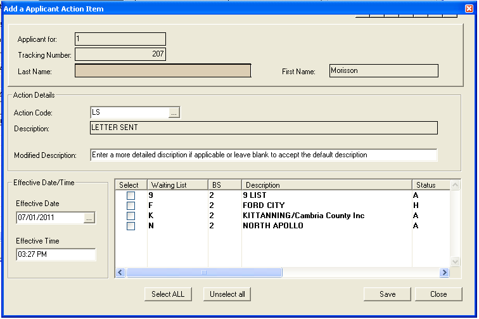Save the applicant action item
This screenshot has height=319, width=479.
tap(387, 294)
